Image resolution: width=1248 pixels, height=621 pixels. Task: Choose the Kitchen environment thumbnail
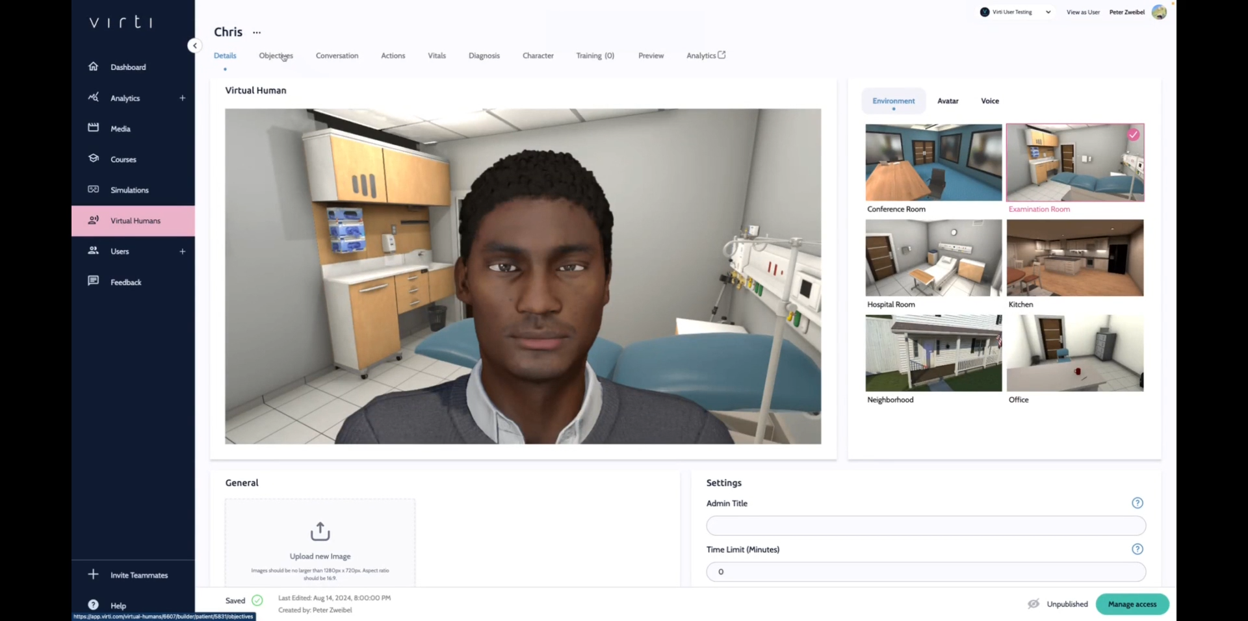pos(1075,258)
